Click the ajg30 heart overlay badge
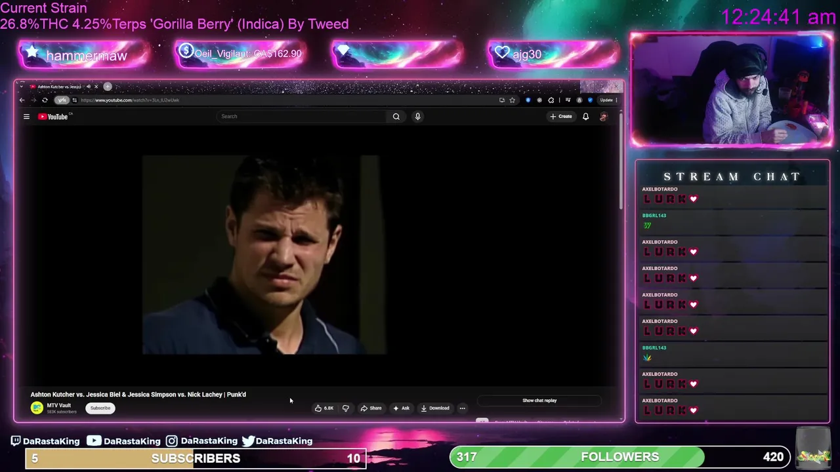 pyautogui.click(x=553, y=54)
